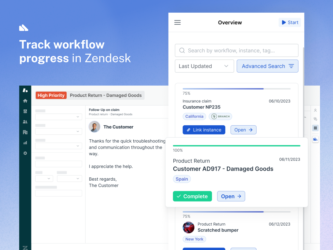Open the Organizations icon in Zendesk sidebar
The height and width of the screenshot is (250, 333).
click(25, 132)
